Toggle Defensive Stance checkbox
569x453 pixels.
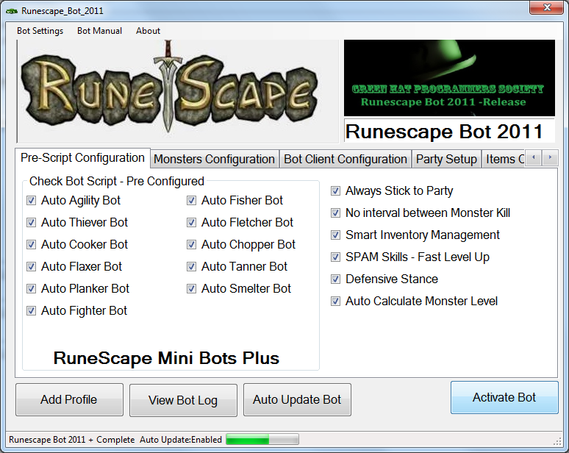pos(336,279)
